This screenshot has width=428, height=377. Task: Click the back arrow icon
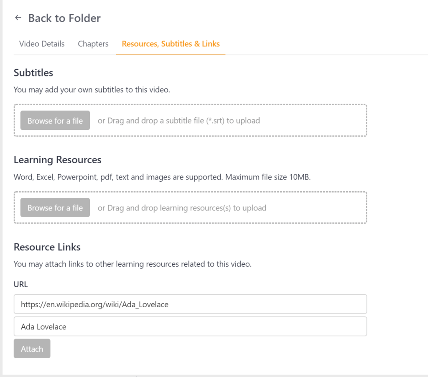point(18,18)
